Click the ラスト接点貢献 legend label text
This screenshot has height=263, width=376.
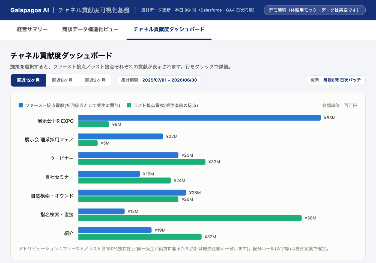point(166,106)
